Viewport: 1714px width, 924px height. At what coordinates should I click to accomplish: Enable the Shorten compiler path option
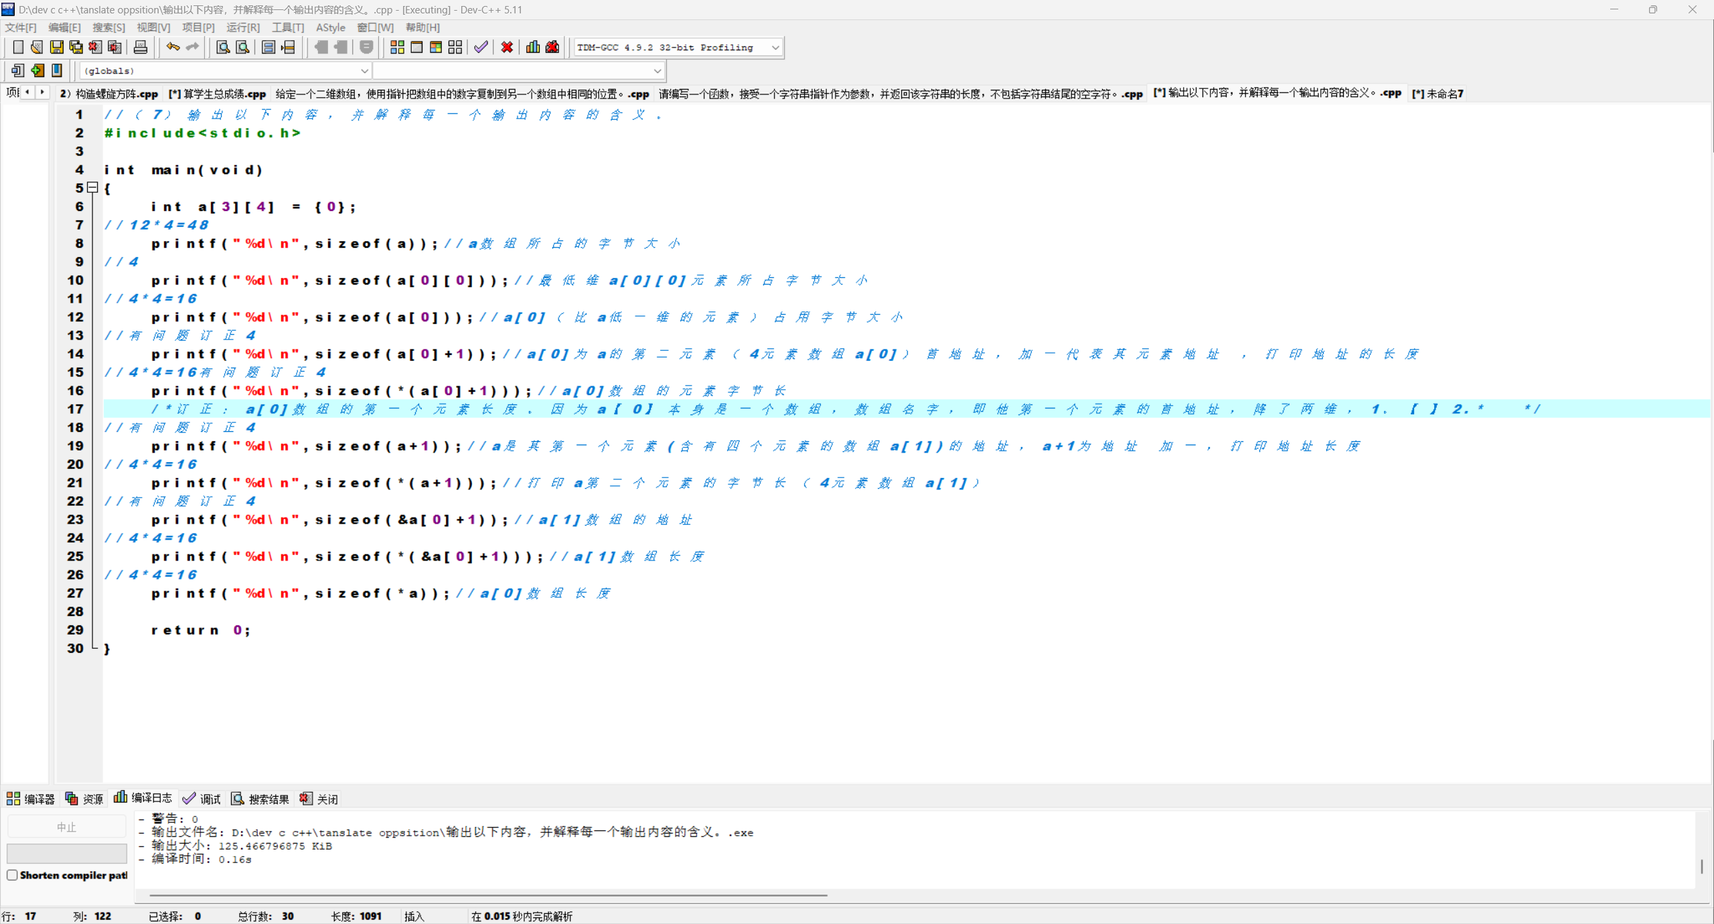[x=11, y=874]
